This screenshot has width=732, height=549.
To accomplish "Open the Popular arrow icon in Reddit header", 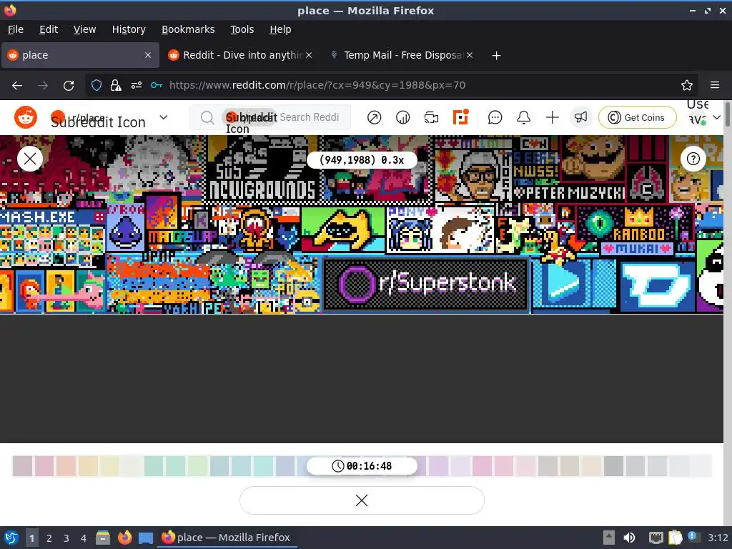I will coord(374,118).
